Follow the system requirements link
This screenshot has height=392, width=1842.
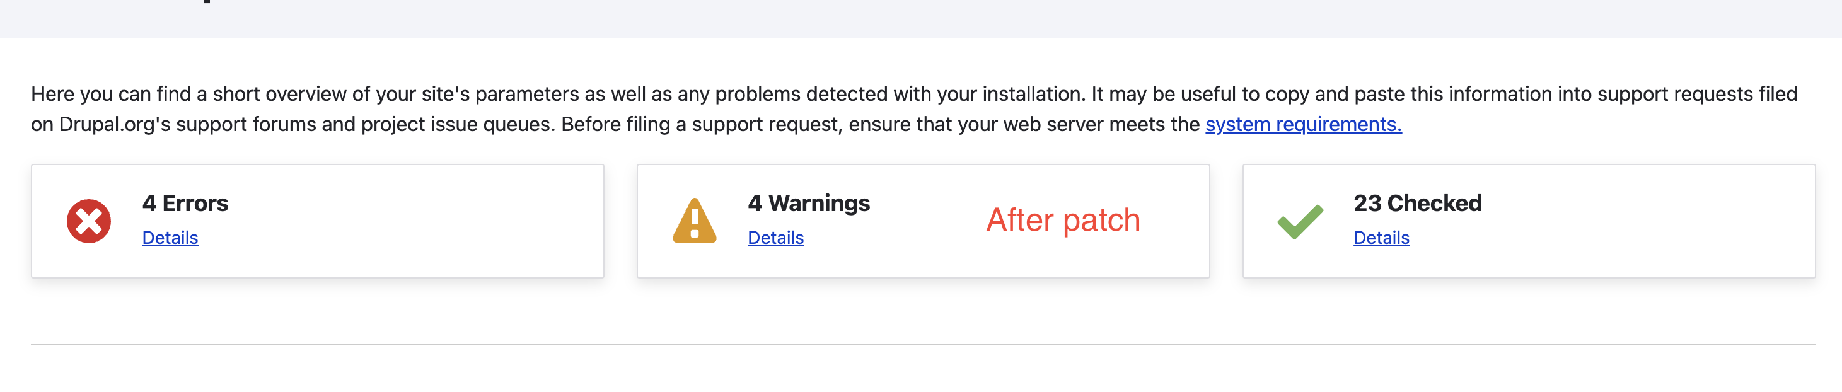pyautogui.click(x=1304, y=124)
